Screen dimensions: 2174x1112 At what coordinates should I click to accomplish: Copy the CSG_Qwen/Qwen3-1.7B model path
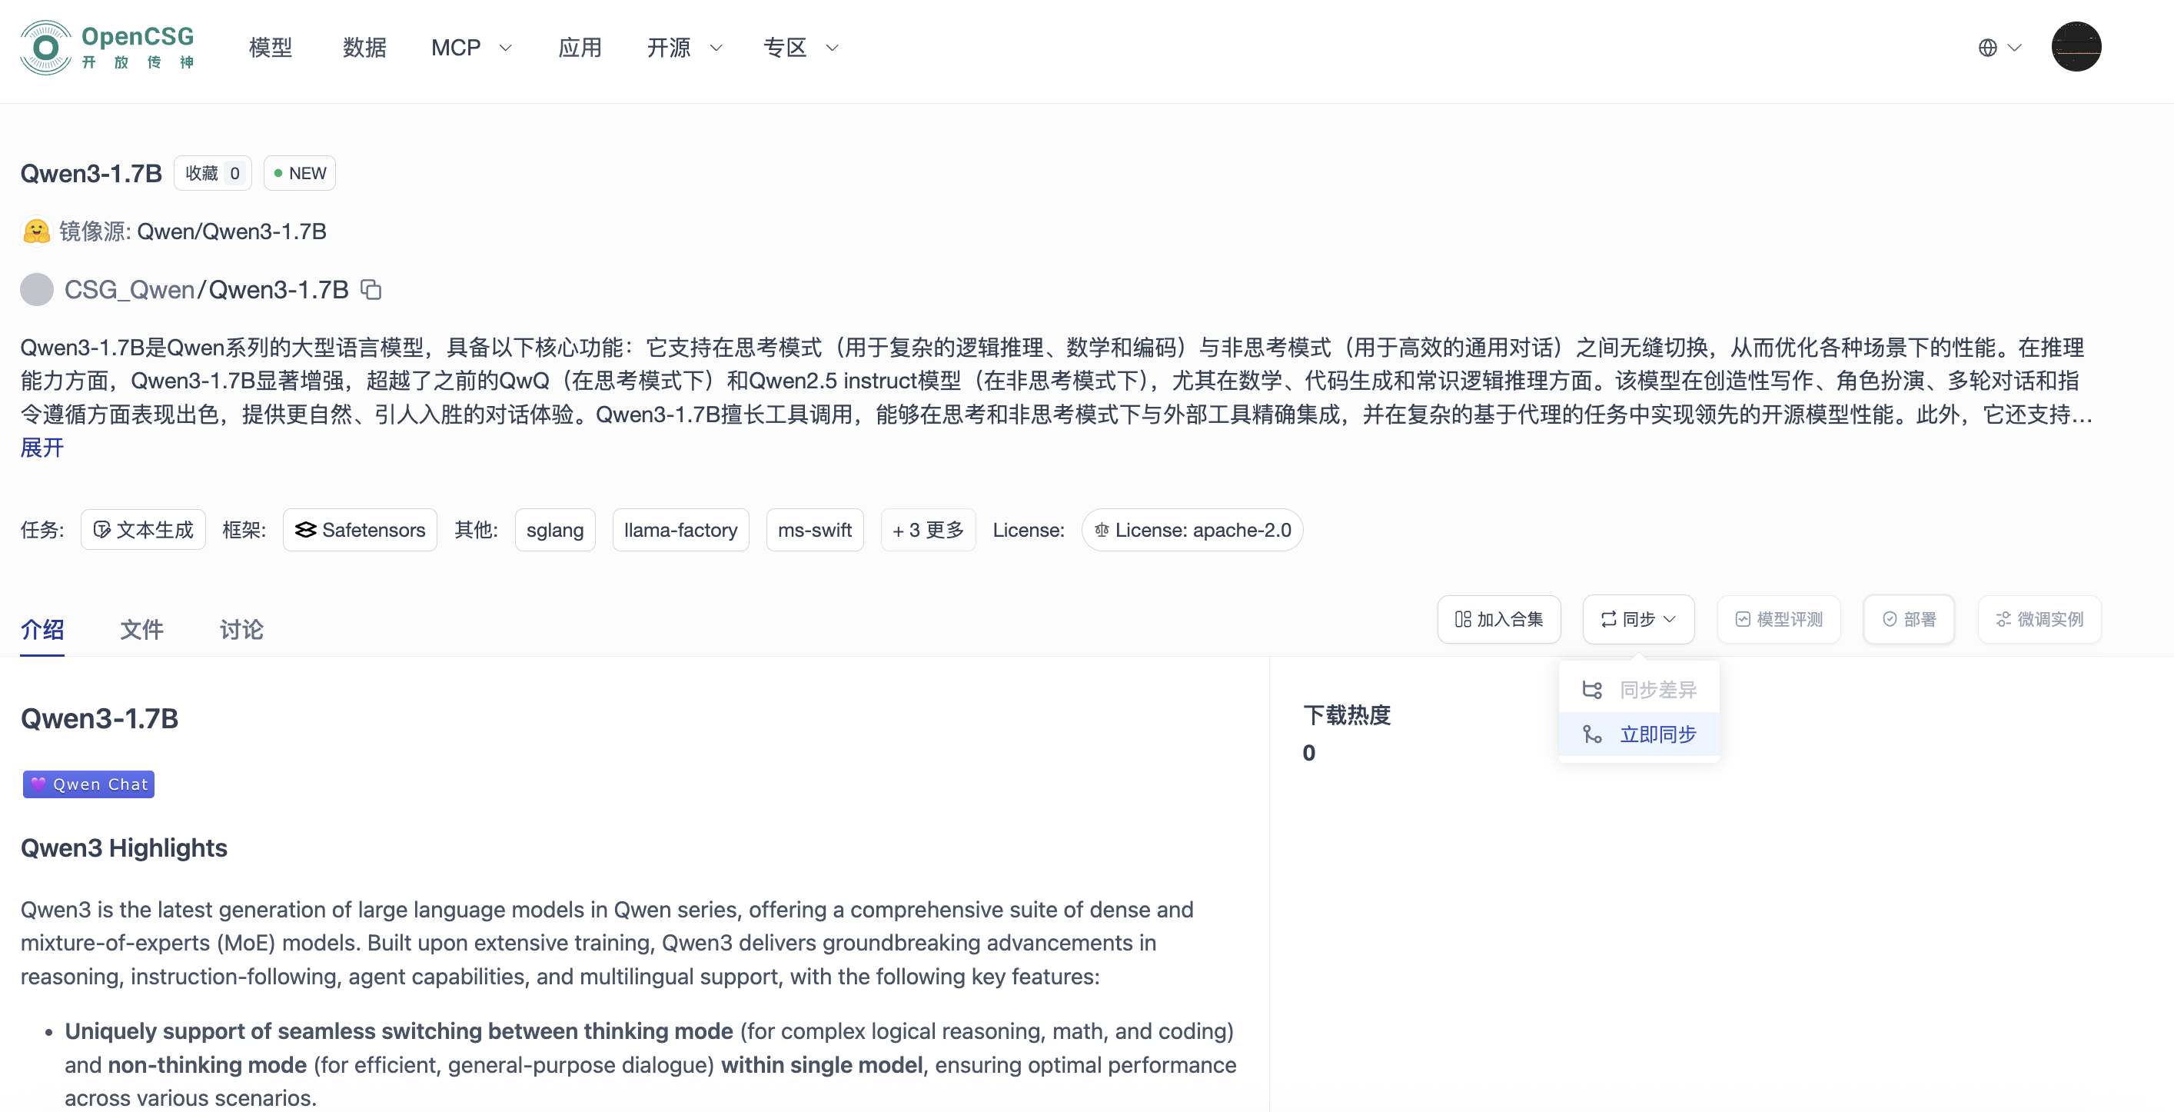[371, 290]
